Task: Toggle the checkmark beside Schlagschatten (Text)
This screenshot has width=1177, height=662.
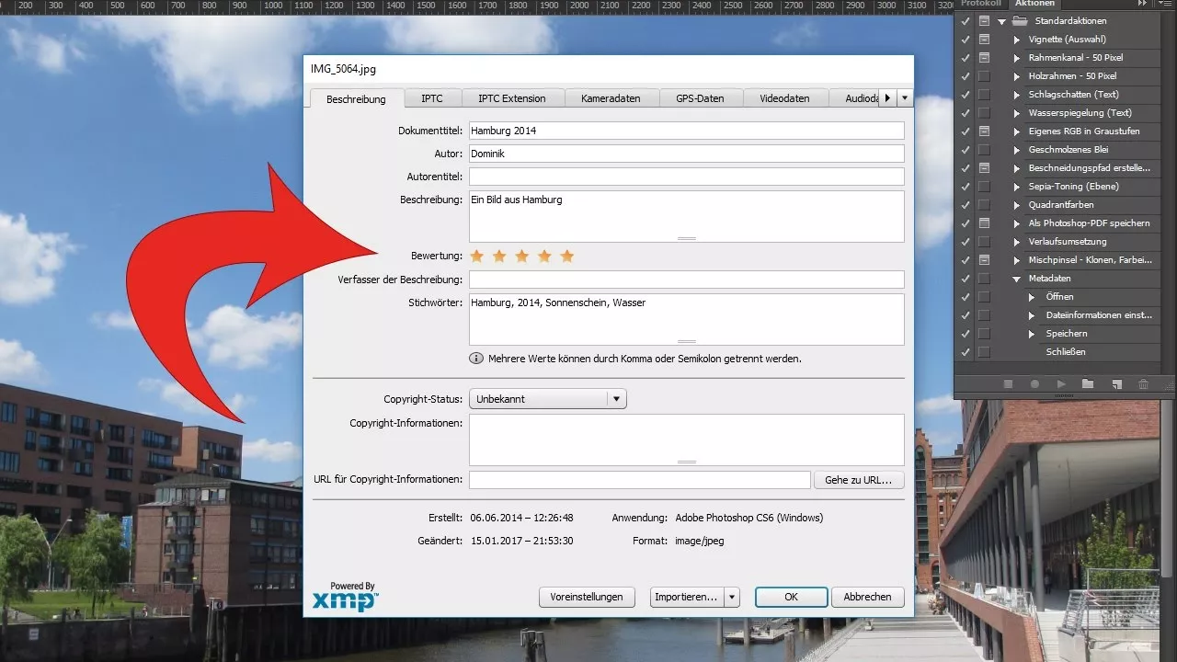Action: click(x=965, y=95)
